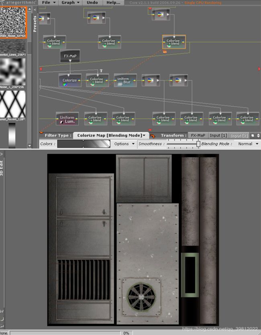Click the Colors gradient bar

click(84, 144)
